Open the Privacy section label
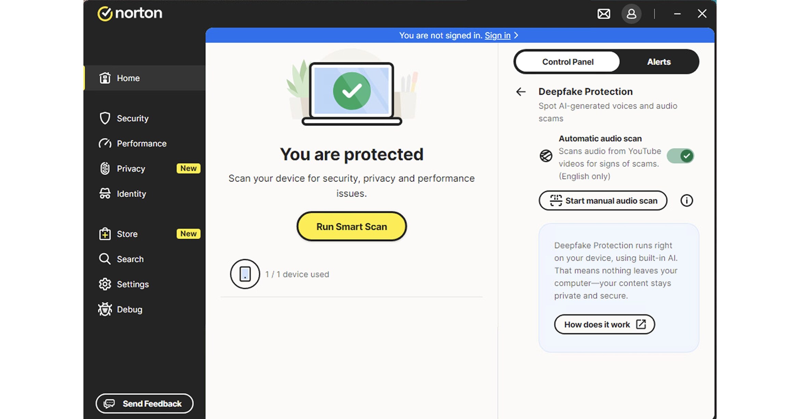 131,169
